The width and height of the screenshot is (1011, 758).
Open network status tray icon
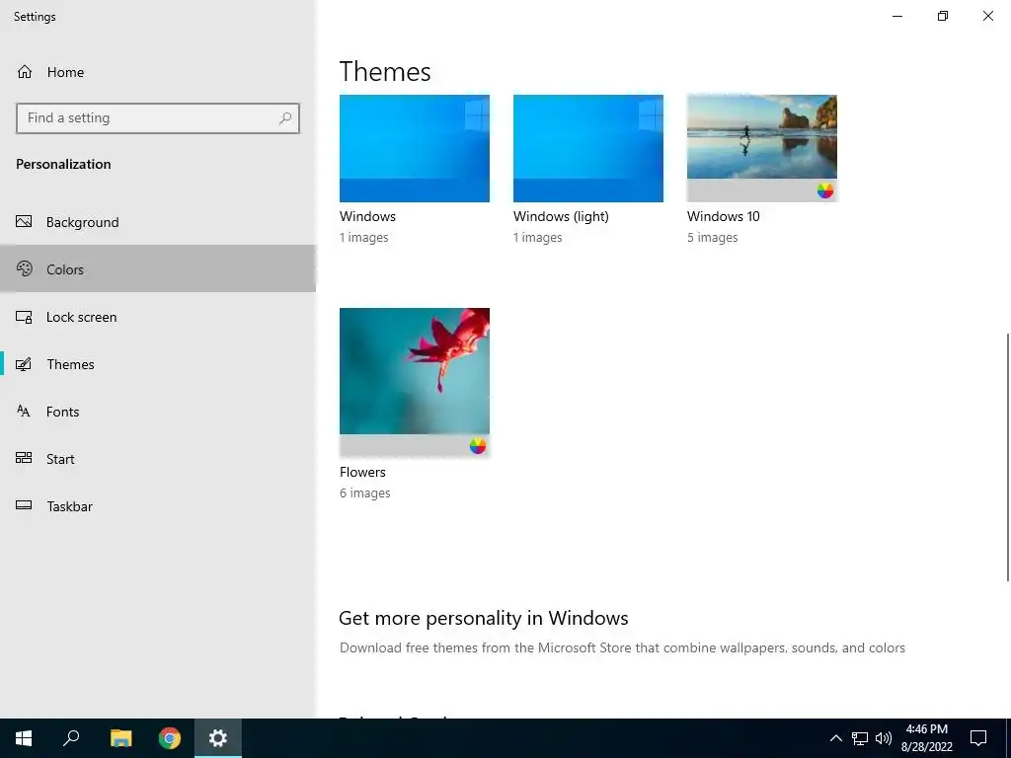tap(860, 738)
